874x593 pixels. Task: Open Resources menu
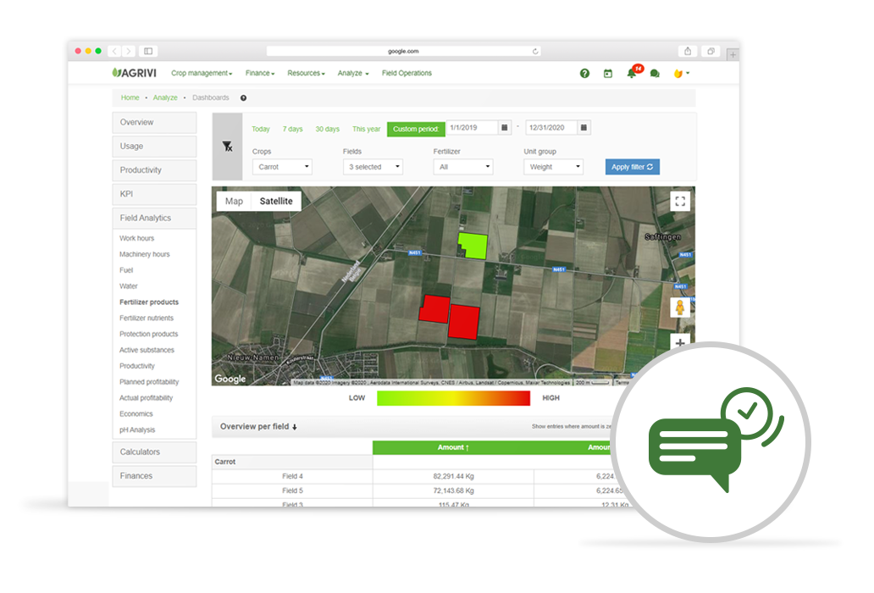(306, 73)
